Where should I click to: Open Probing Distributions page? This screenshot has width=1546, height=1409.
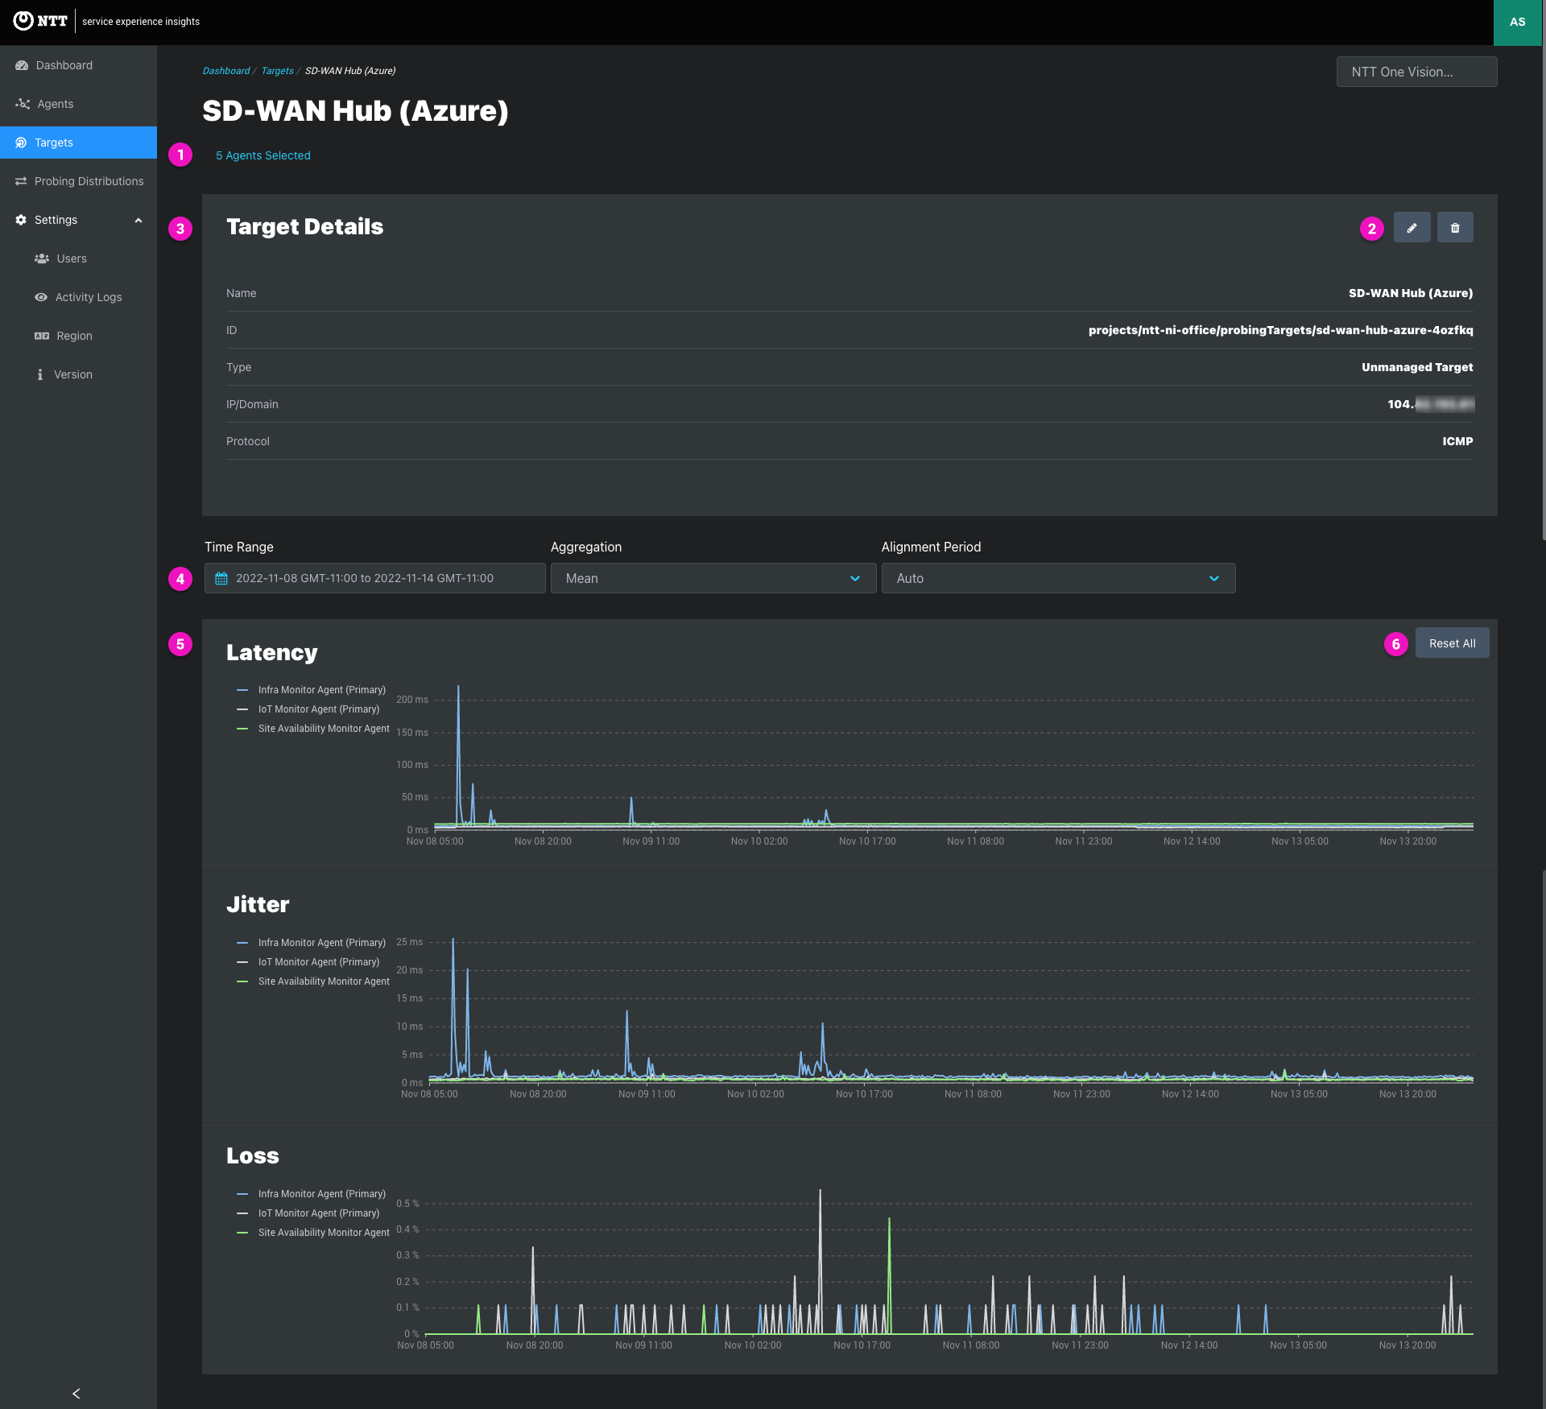[x=78, y=181]
